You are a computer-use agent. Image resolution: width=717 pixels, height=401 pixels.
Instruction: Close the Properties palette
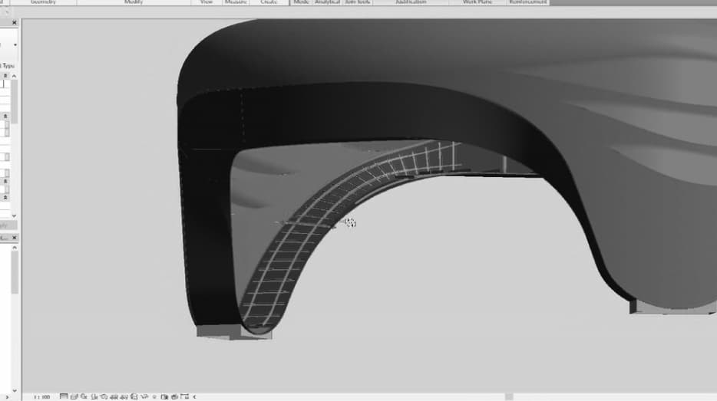[14, 22]
